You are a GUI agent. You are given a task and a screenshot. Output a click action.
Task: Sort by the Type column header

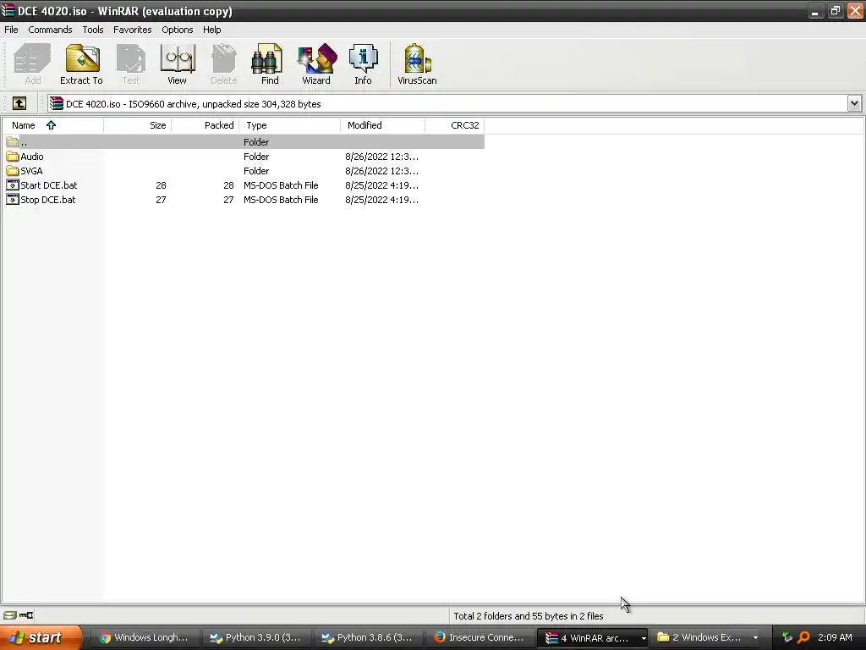[x=290, y=125]
